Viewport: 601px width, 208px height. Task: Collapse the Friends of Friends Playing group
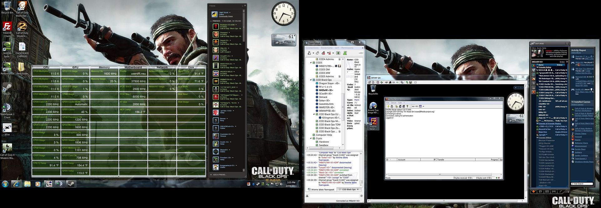tap(538, 124)
